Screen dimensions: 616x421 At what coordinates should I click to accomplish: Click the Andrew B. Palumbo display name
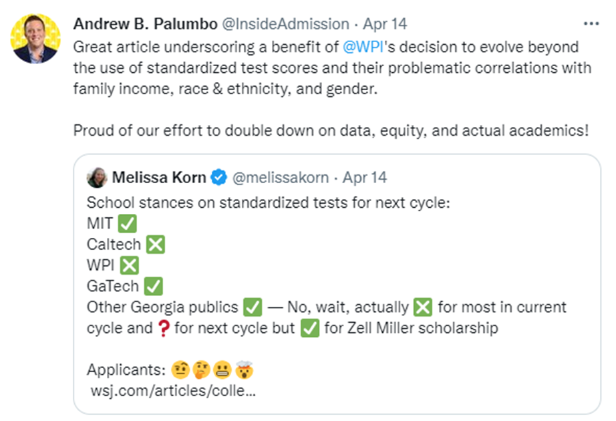(x=146, y=24)
